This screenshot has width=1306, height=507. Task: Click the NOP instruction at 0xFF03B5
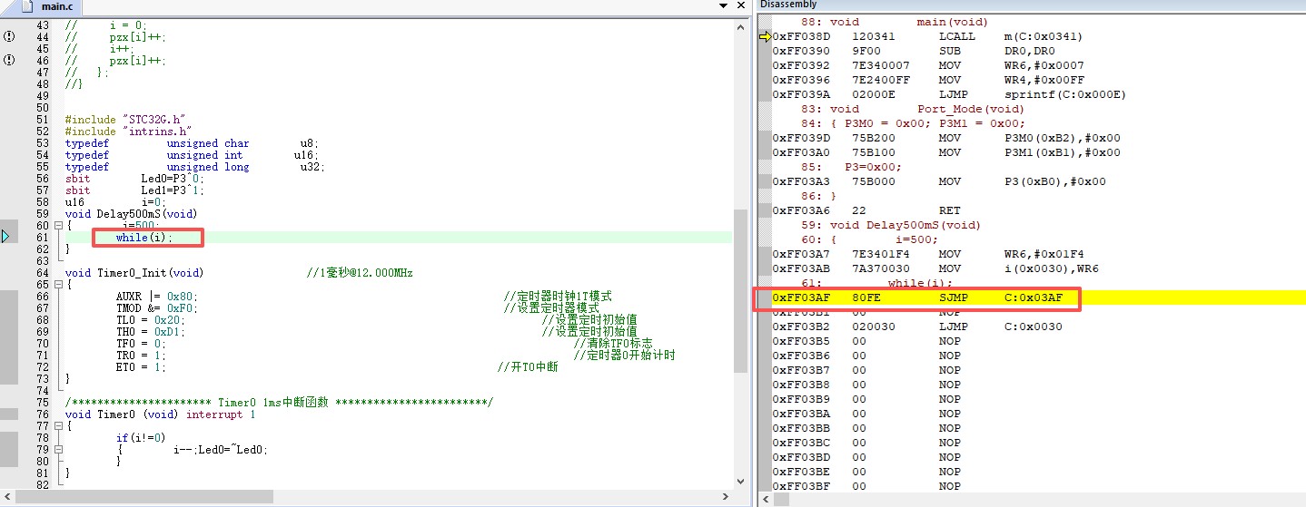866,341
